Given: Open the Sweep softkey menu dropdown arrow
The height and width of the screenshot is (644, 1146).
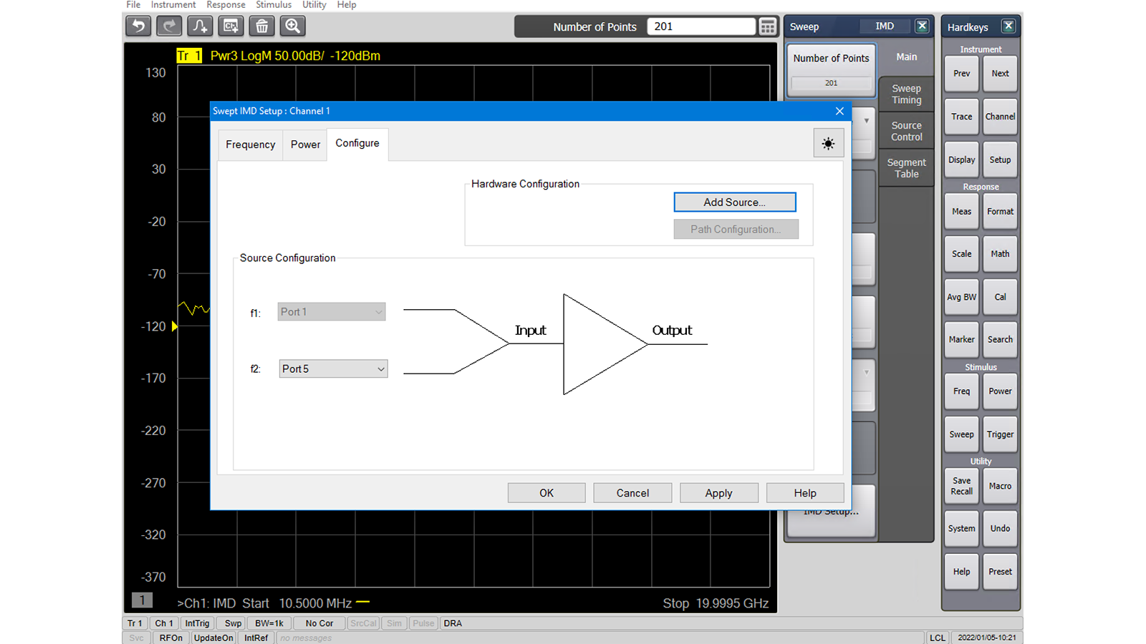Looking at the screenshot, I should 865,120.
